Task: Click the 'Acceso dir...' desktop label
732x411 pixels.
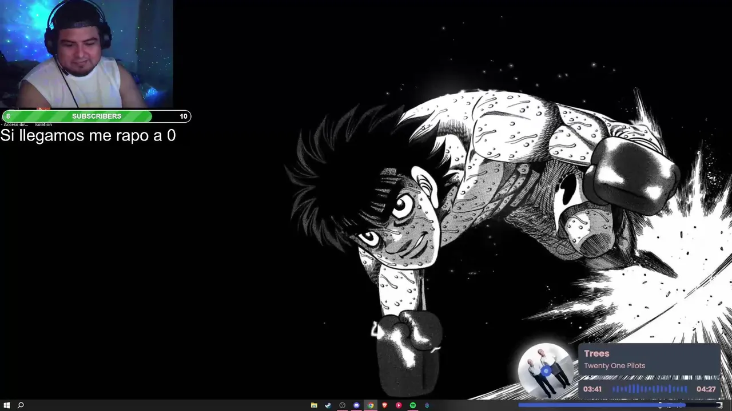Action: click(15, 124)
